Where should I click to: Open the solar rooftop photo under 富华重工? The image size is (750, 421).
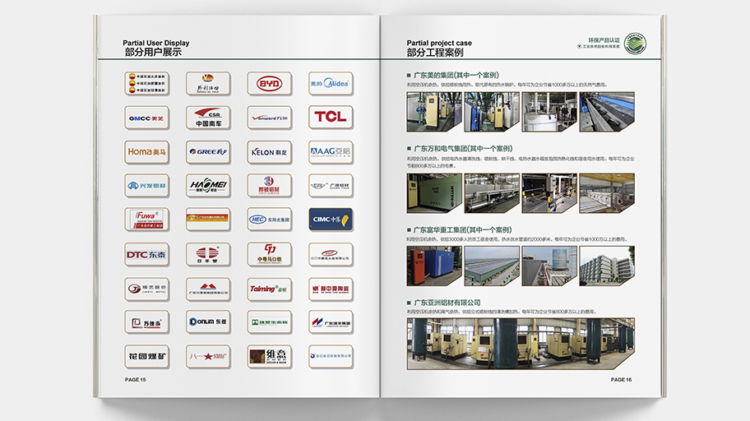492,266
